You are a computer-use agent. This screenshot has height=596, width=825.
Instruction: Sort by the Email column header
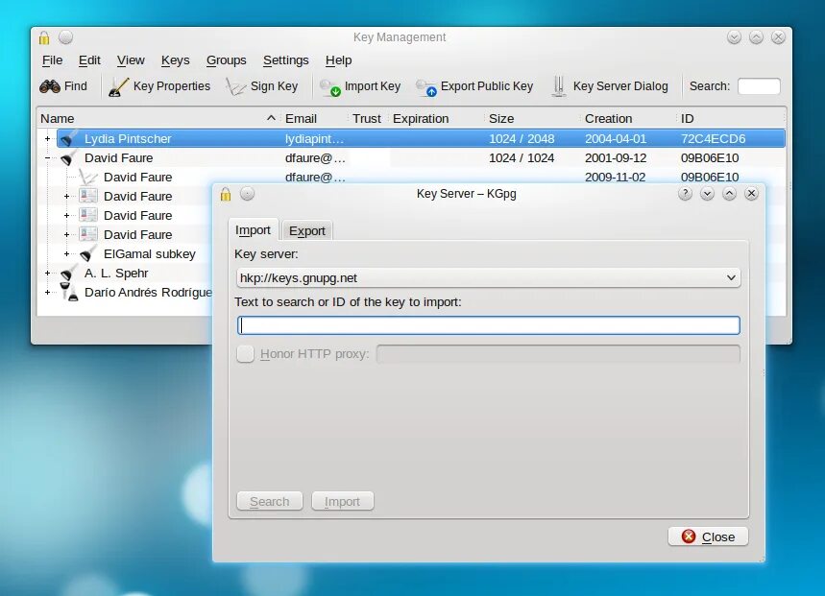tap(315, 119)
